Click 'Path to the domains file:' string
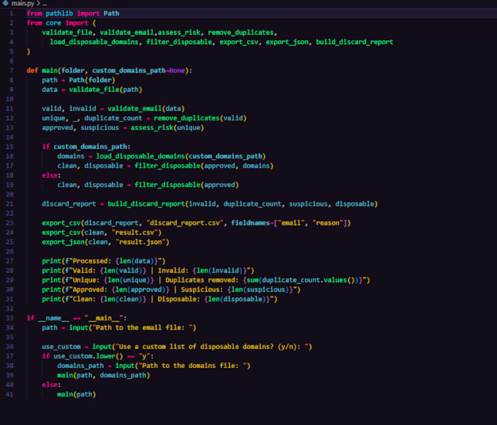This screenshot has width=497, height=425. (x=192, y=366)
